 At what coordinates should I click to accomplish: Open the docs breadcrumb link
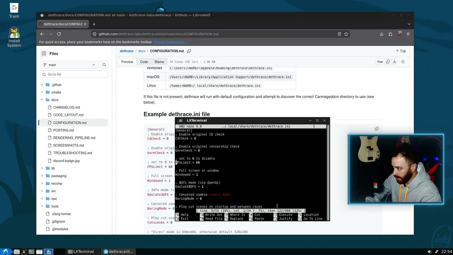point(142,51)
